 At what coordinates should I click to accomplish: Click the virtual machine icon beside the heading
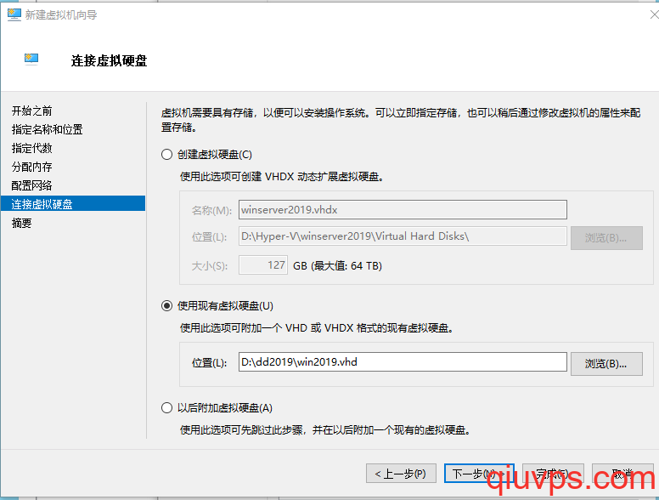(31, 60)
